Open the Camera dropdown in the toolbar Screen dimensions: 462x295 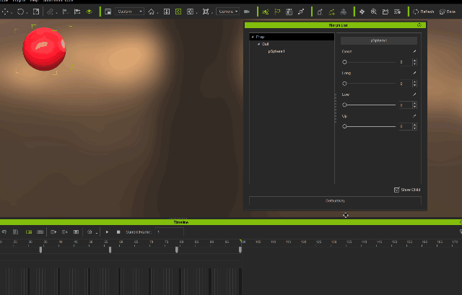228,12
